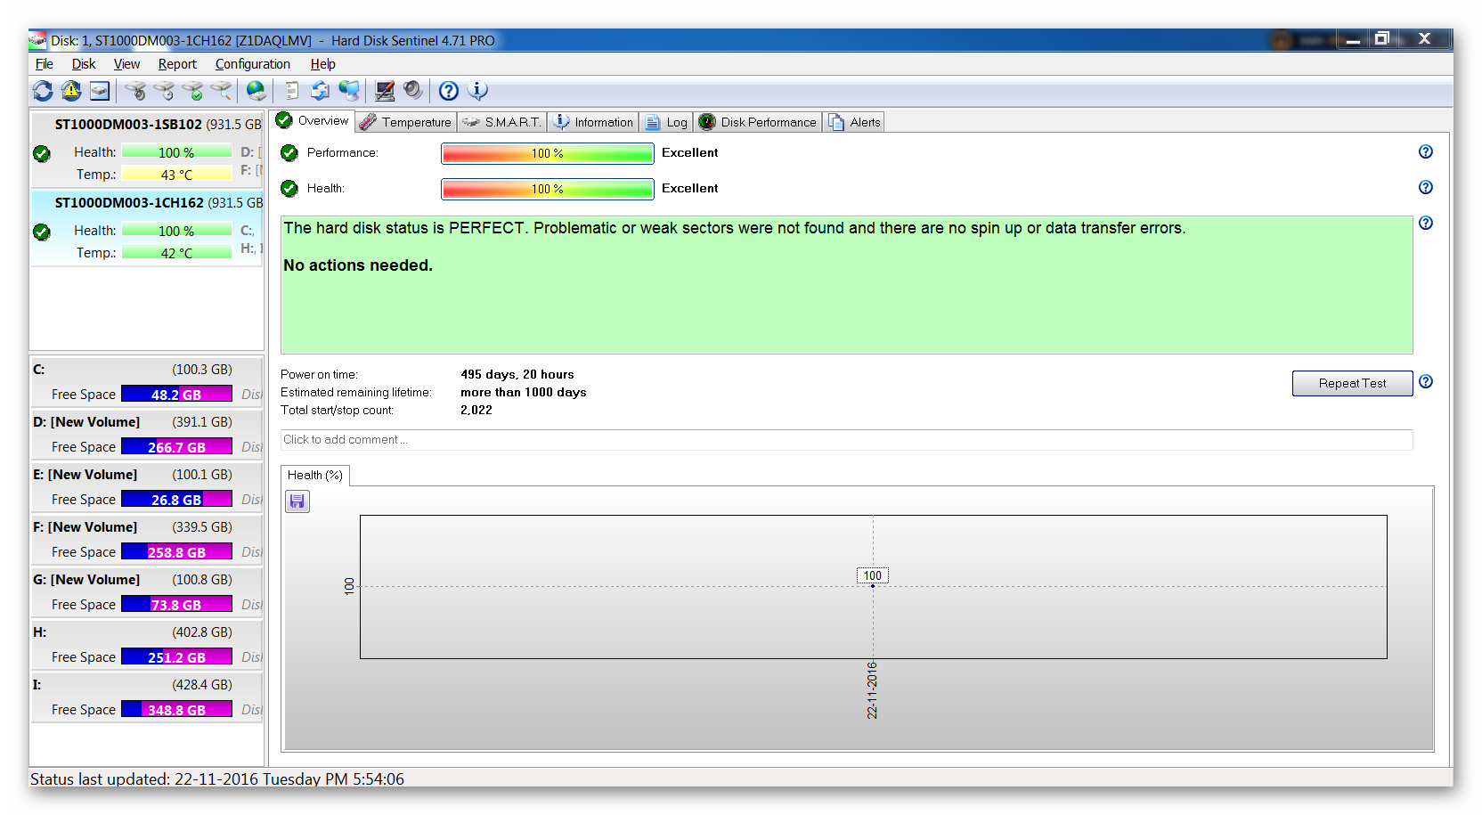1482x815 pixels.
Task: Click the 43 °C temperature bar
Action: click(176, 175)
